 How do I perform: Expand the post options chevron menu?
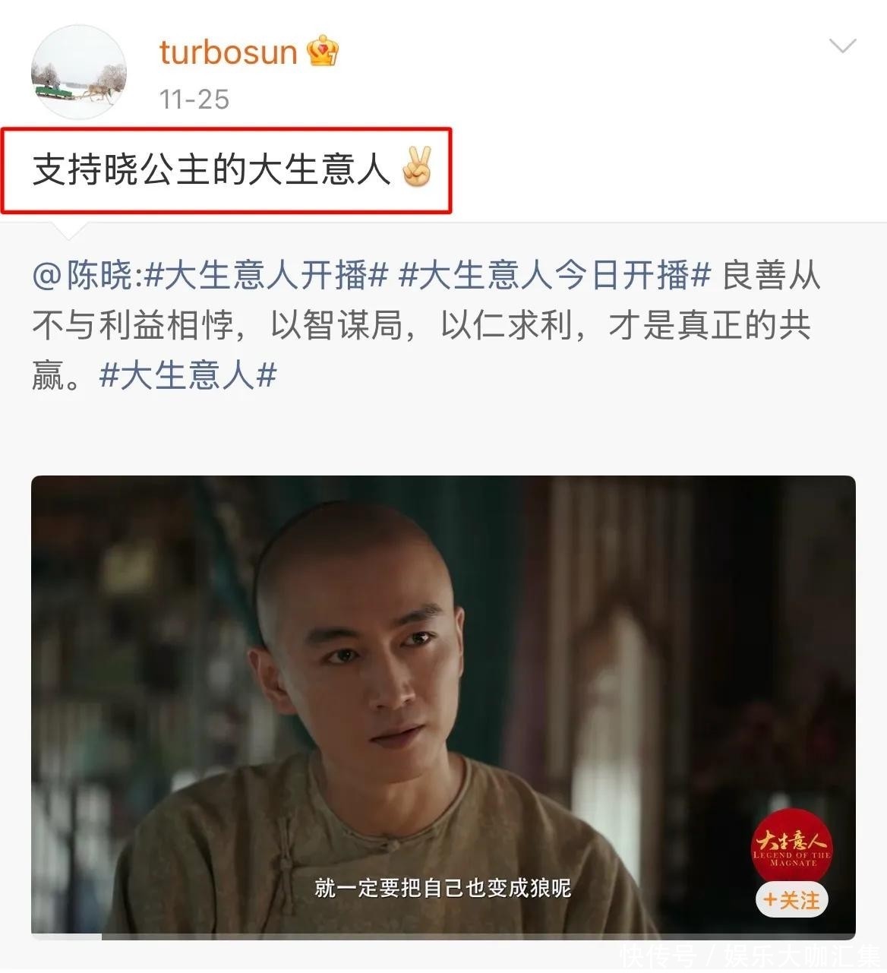click(842, 46)
